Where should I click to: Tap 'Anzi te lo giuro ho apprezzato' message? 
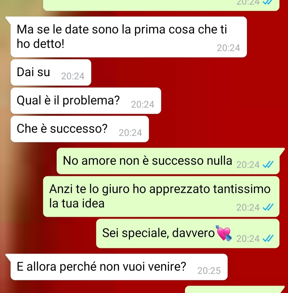pyautogui.click(x=161, y=196)
